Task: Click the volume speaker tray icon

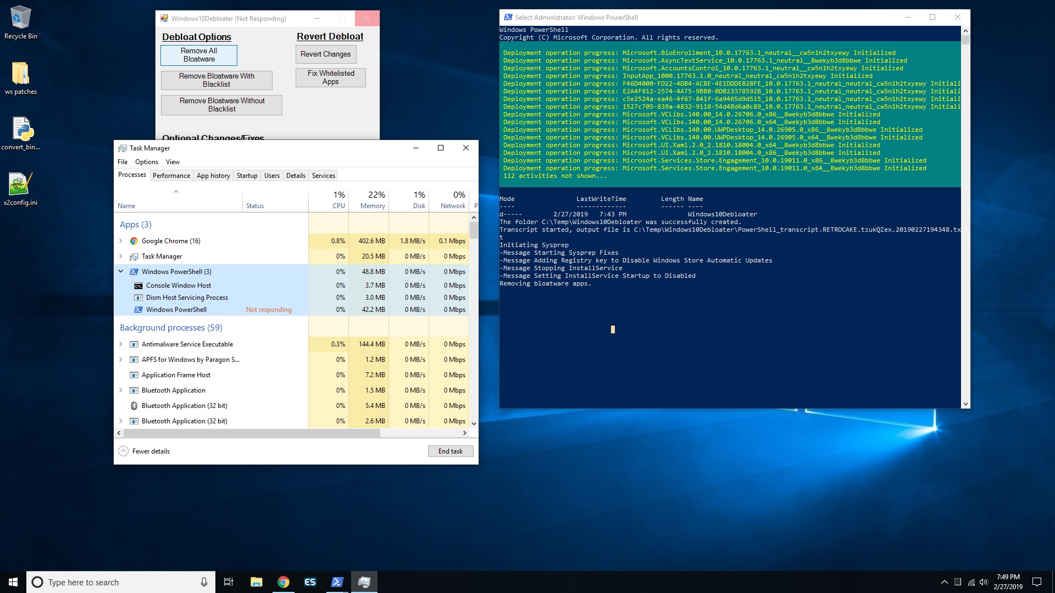Action: coord(984,581)
